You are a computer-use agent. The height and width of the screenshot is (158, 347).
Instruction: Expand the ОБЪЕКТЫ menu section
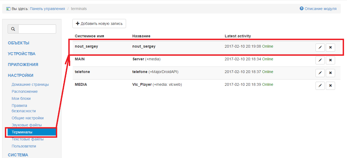click(x=18, y=43)
